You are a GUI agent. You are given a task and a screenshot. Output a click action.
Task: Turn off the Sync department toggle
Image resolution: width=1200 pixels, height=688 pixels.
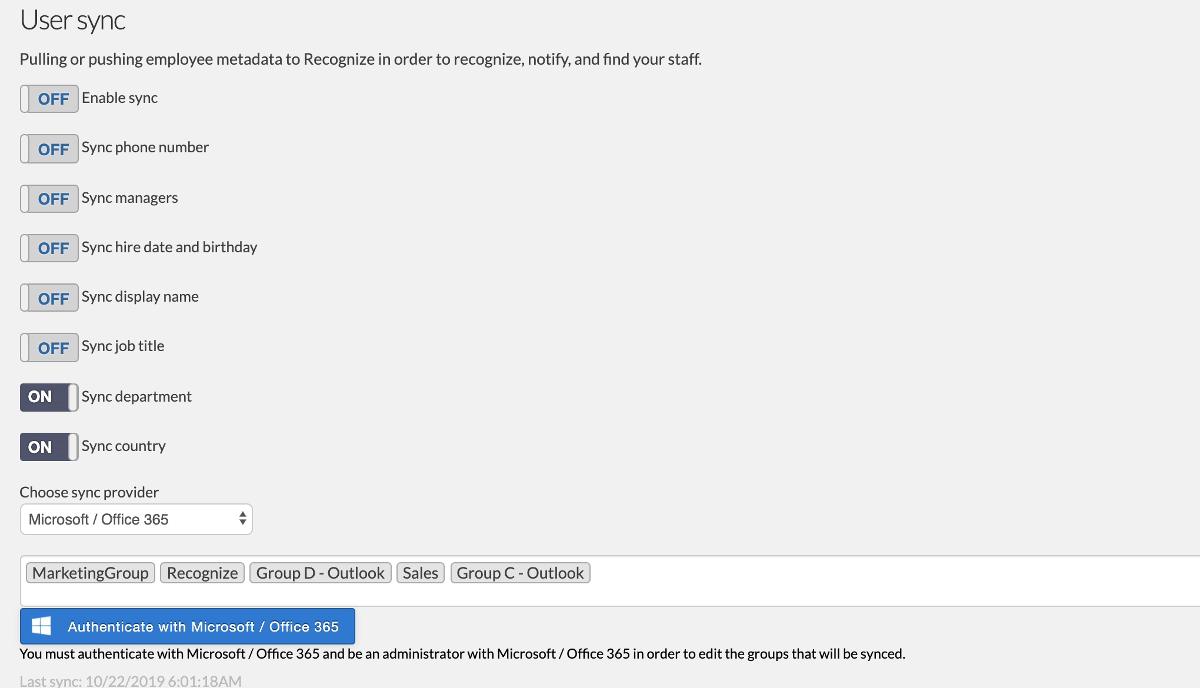click(x=49, y=397)
